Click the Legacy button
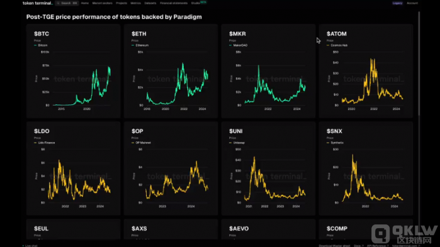This screenshot has height=247, width=440. click(397, 3)
